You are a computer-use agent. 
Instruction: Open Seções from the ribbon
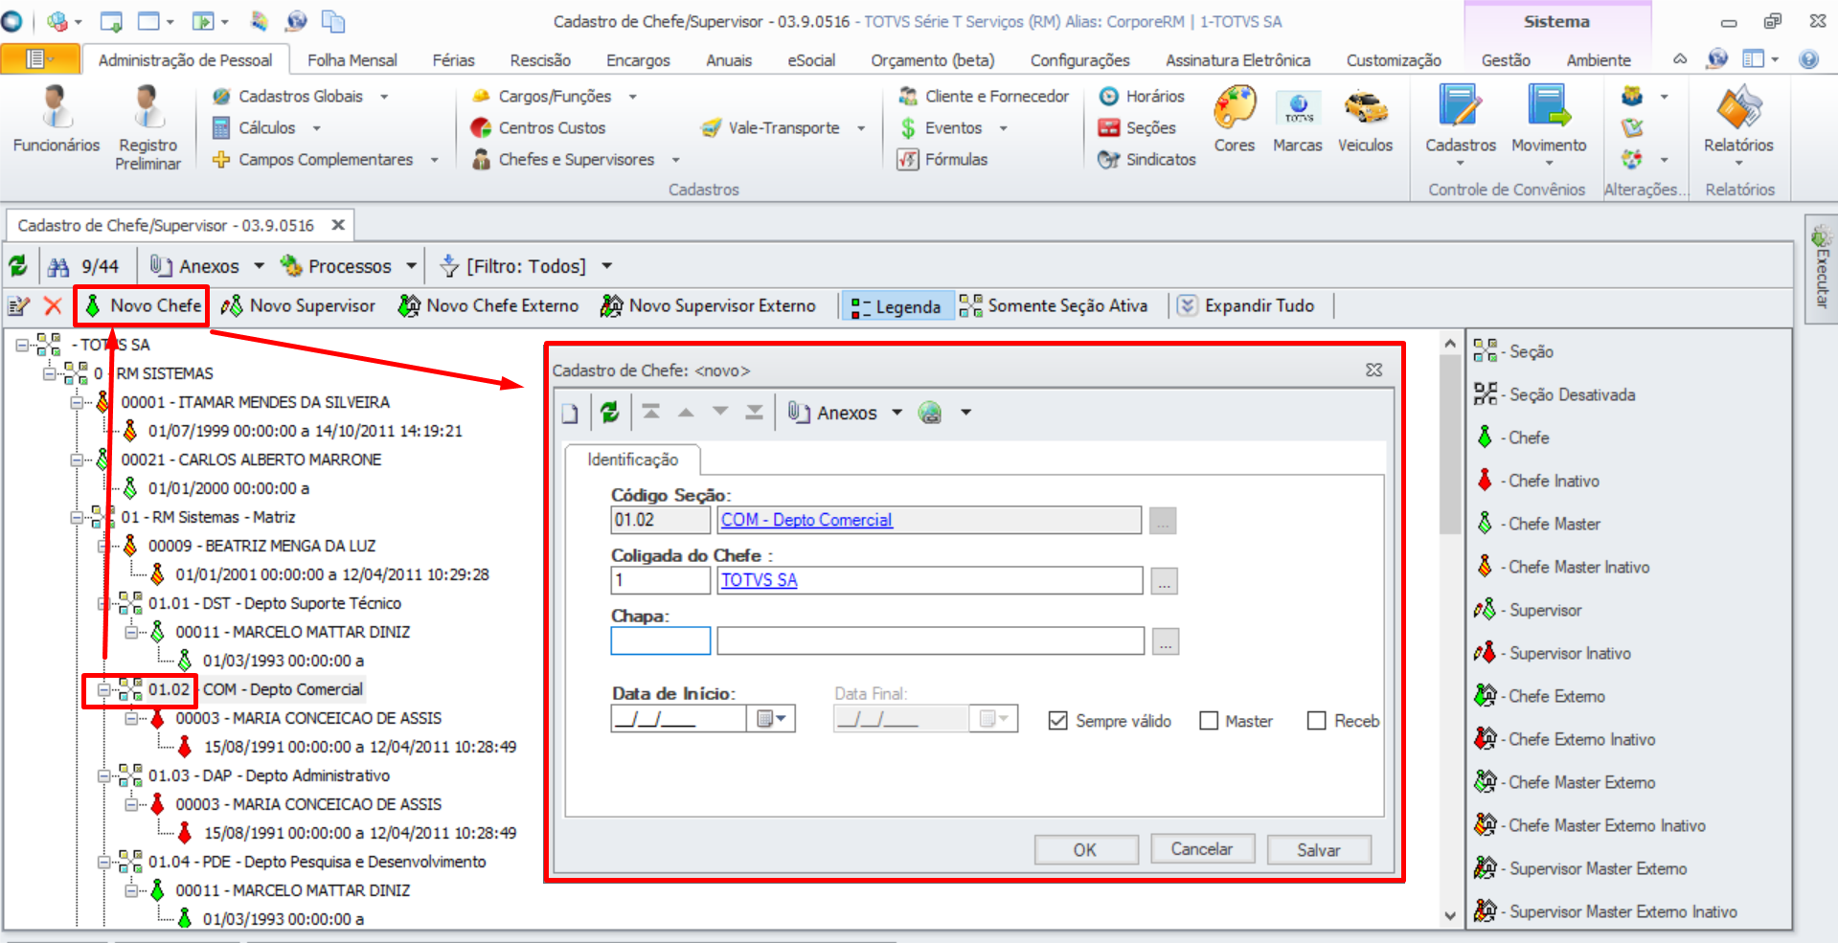click(1137, 127)
